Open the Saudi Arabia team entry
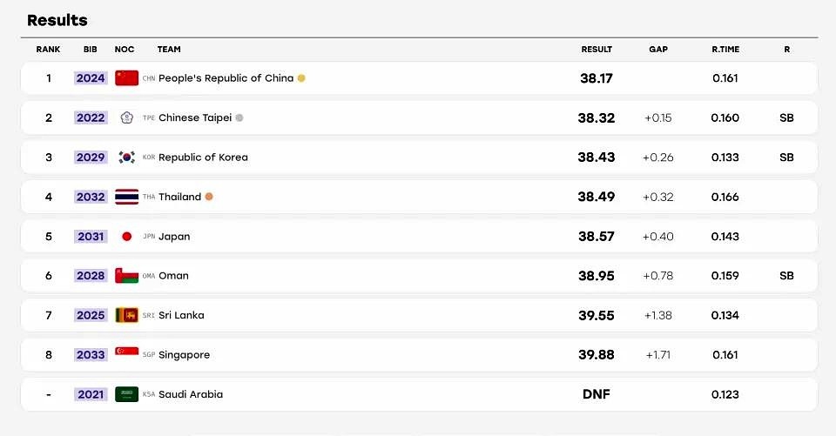 pos(191,394)
